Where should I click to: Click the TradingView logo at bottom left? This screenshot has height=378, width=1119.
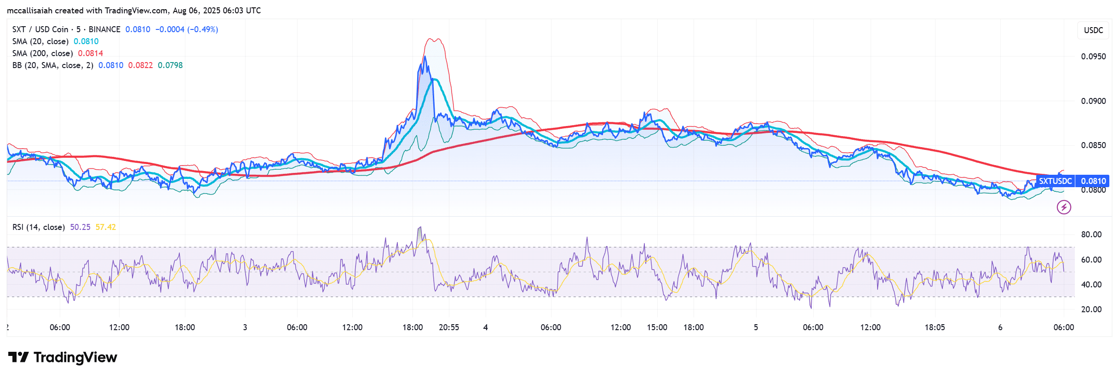63,357
